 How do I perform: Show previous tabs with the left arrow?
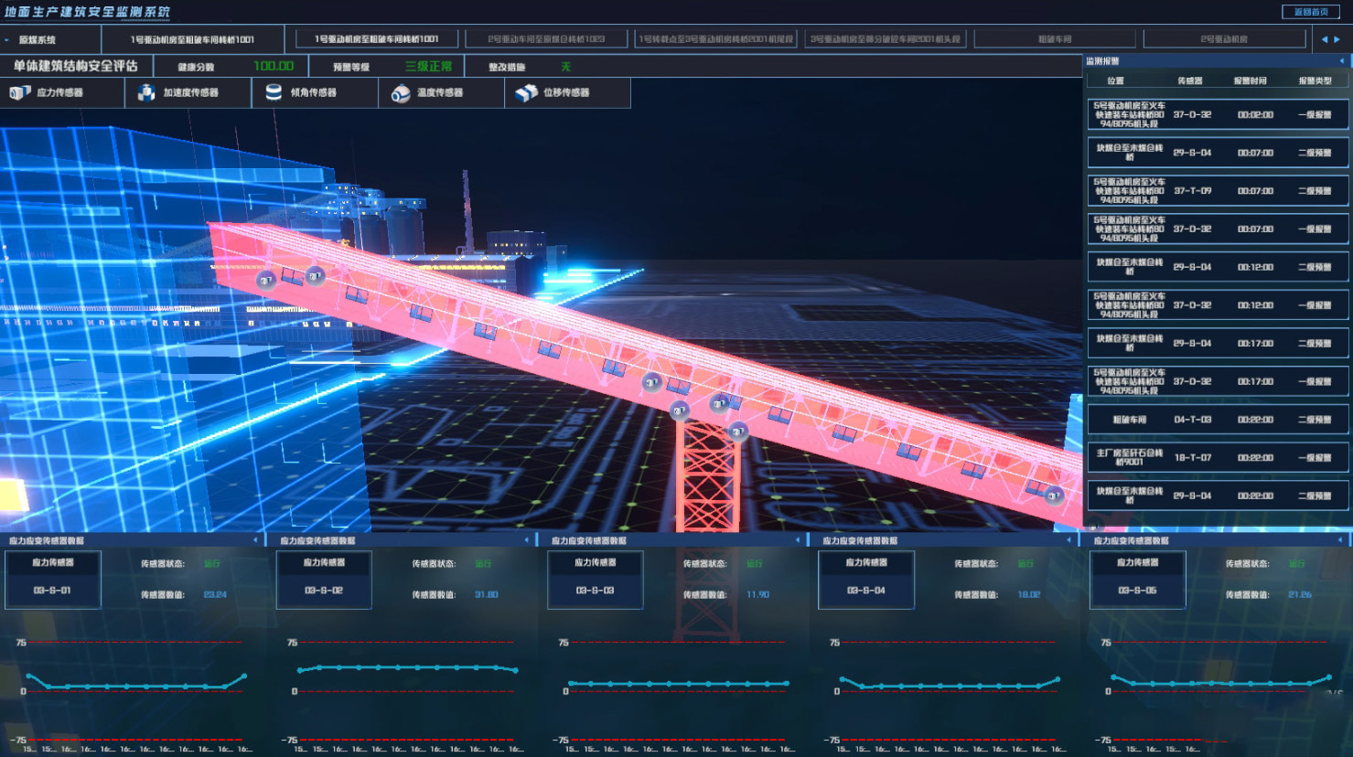(1324, 39)
